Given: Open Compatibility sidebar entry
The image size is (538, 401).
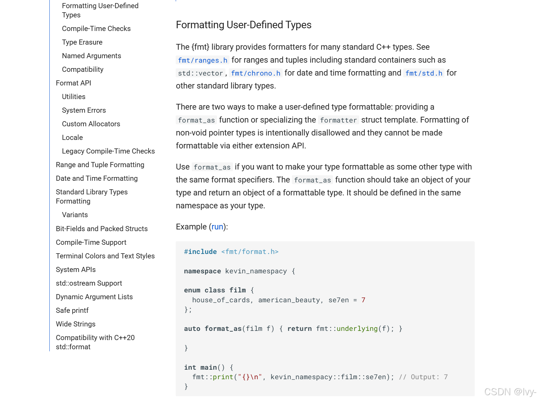Looking at the screenshot, I should pos(83,69).
